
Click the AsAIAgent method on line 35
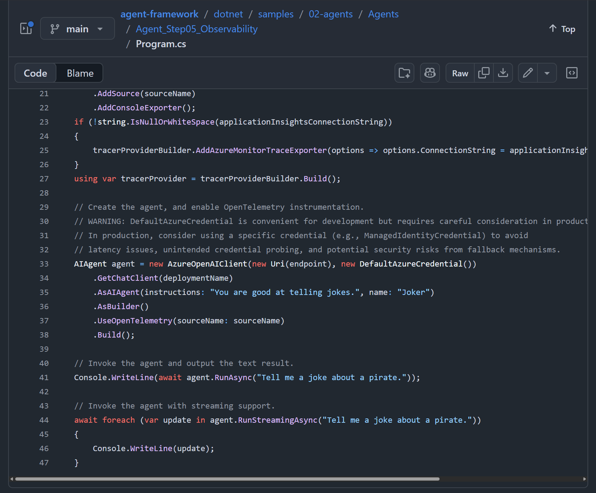point(118,292)
